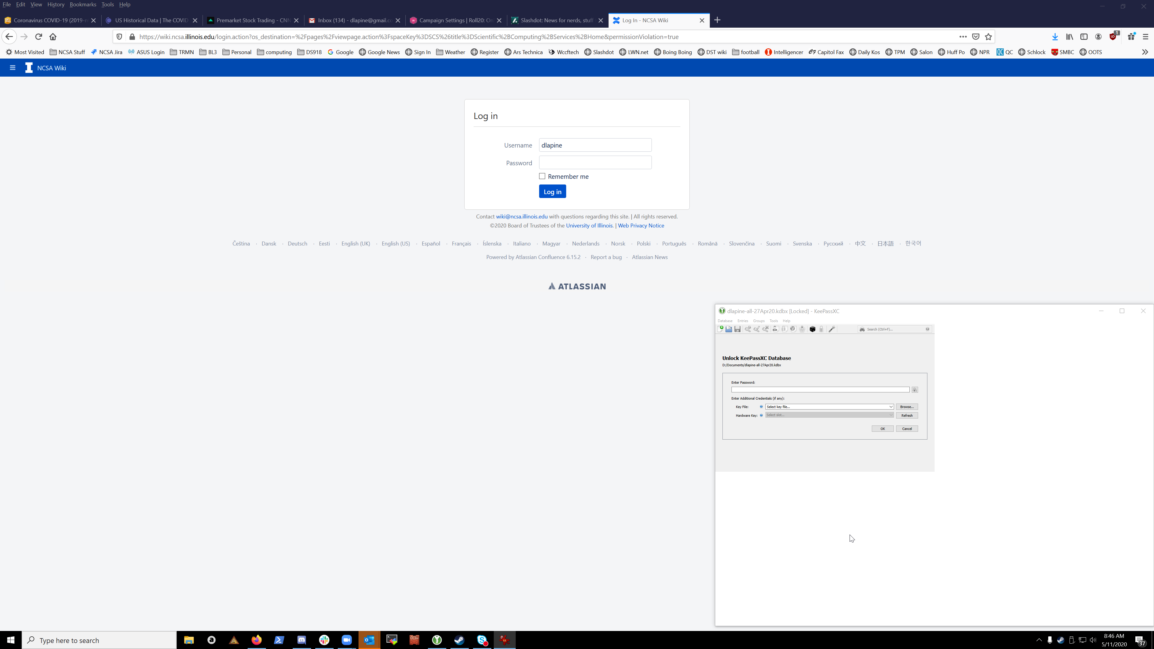Click the open database folder icon
The image size is (1154, 649).
pos(729,329)
